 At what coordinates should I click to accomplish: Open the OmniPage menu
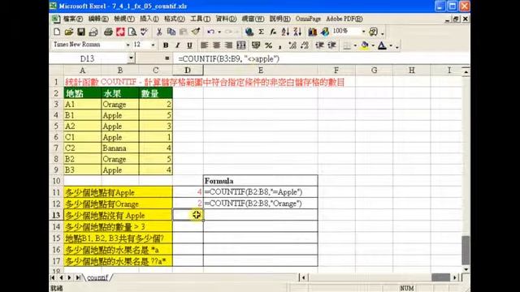pos(308,19)
